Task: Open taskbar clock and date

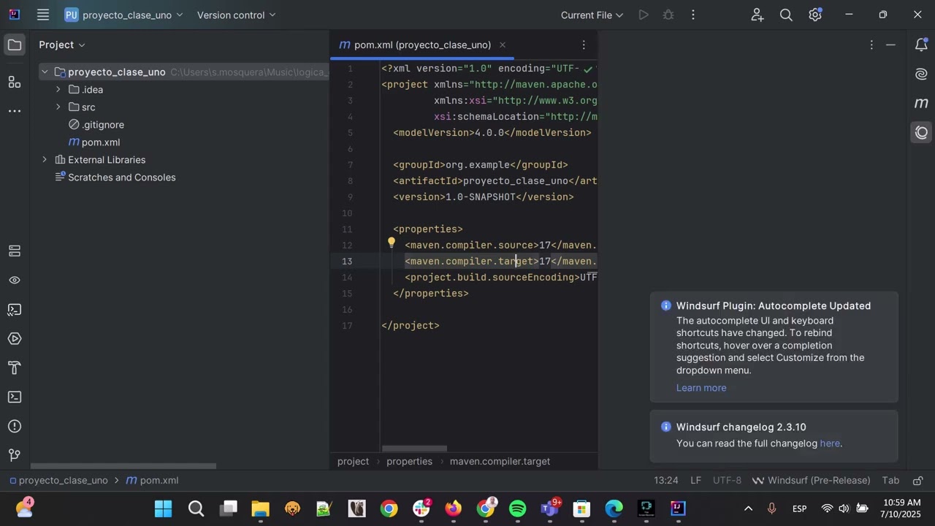Action: coord(901,508)
